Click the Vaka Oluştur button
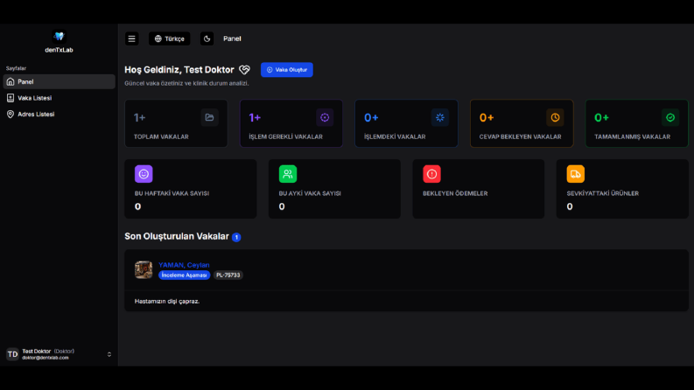The height and width of the screenshot is (390, 694). point(287,70)
